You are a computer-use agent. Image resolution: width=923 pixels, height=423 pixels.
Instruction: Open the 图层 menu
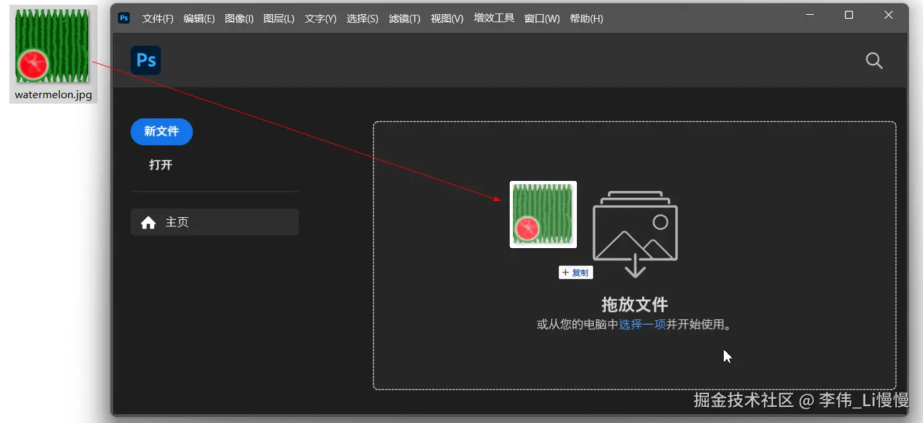tap(279, 18)
